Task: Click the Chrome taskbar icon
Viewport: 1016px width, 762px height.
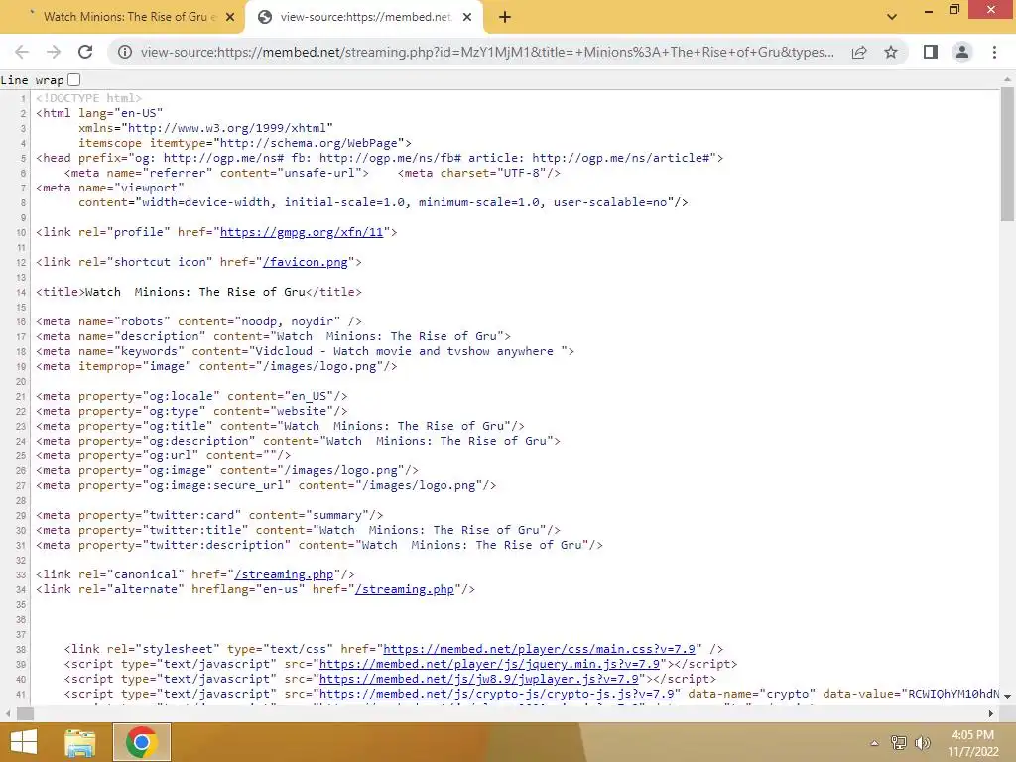Action: 142,742
